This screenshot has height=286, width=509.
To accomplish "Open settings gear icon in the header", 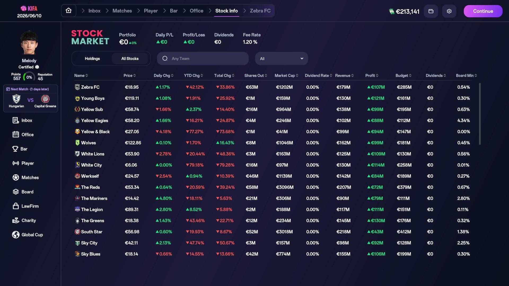I will tap(449, 11).
